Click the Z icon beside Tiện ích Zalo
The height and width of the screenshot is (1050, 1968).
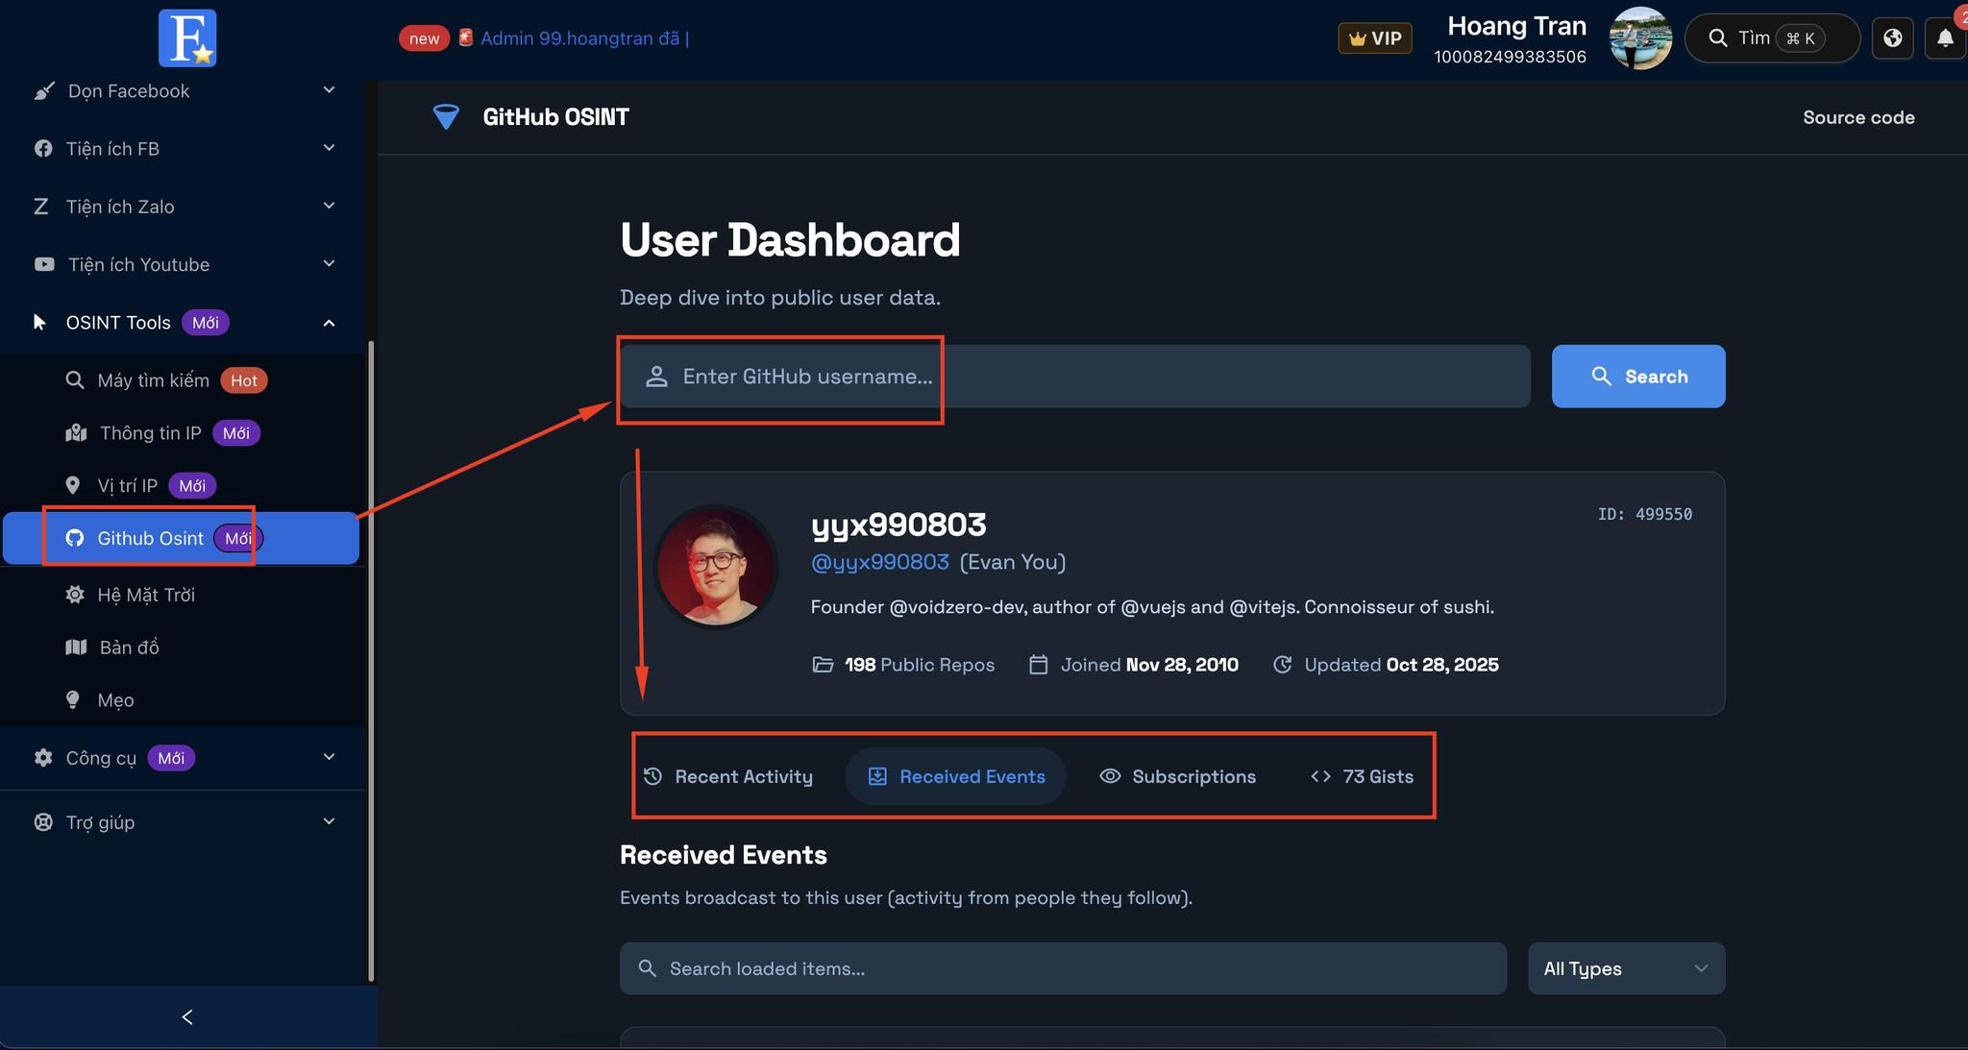(41, 207)
